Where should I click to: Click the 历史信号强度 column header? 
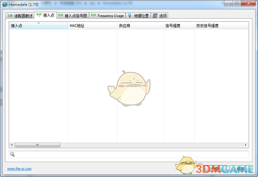(221, 26)
